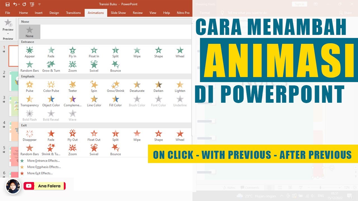Switch to the Transitions tab
The image size is (358, 201).
pyautogui.click(x=73, y=13)
